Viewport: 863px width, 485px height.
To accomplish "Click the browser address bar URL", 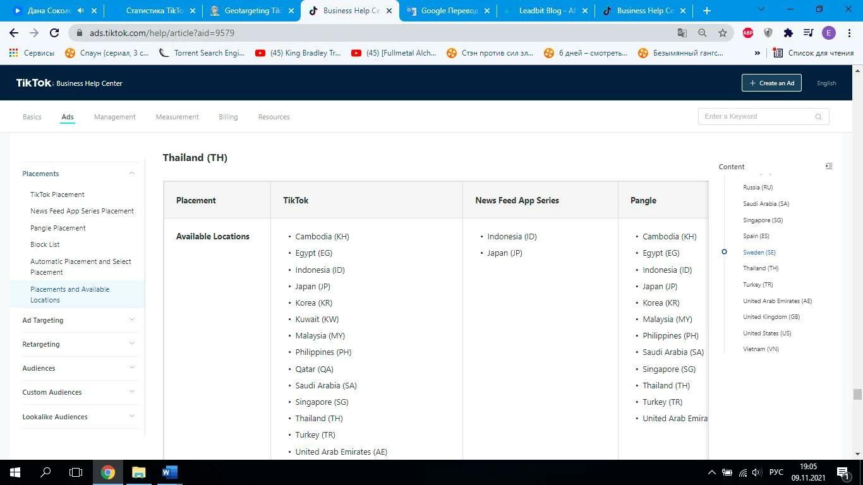I will pos(162,33).
